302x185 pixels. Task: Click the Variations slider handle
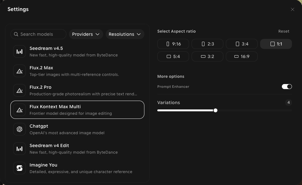click(x=215, y=110)
